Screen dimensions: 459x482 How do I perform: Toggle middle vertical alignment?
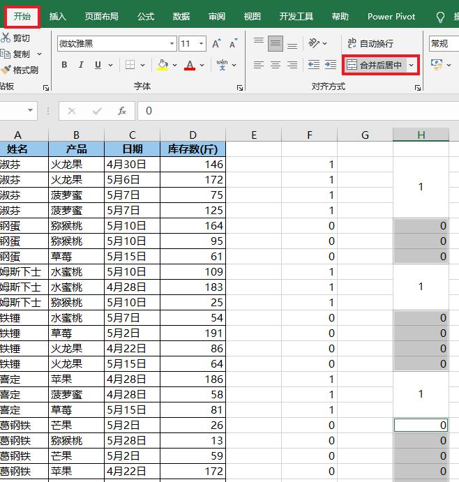pos(276,43)
